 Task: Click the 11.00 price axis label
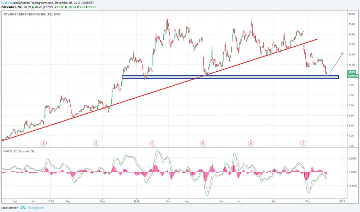pos(352,65)
